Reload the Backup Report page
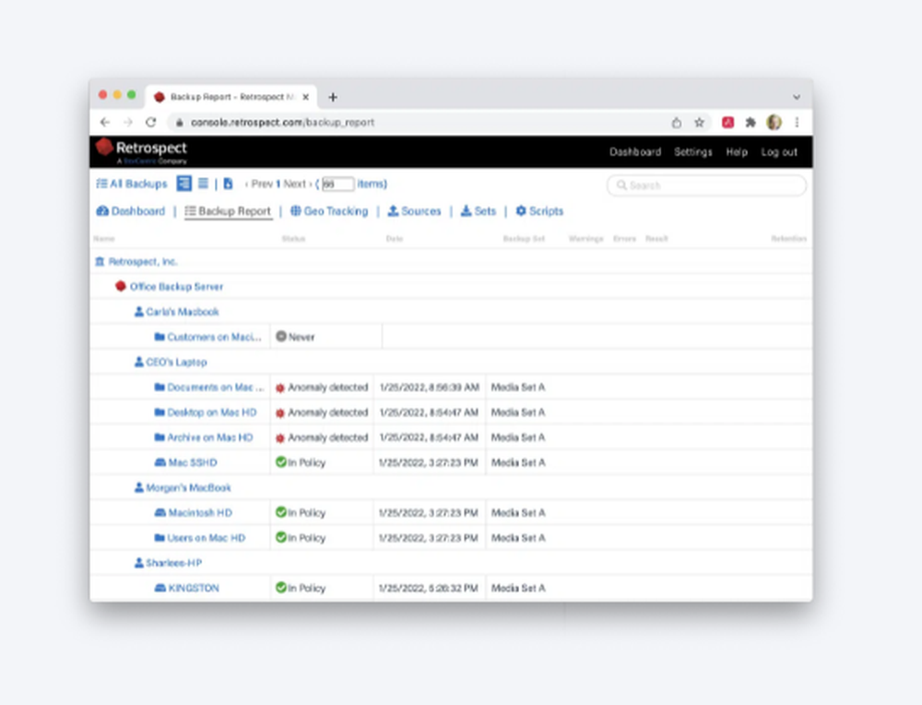Viewport: 922px width, 705px height. coord(151,123)
